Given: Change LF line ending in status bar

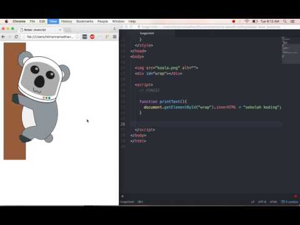Looking at the screenshot, I should click(252, 202).
